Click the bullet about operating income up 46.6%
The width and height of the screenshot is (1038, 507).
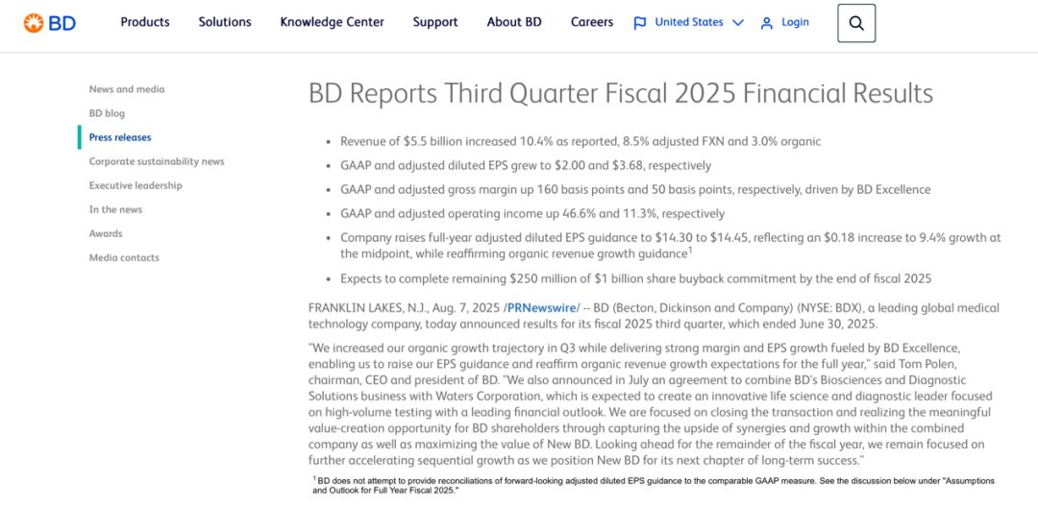click(532, 213)
